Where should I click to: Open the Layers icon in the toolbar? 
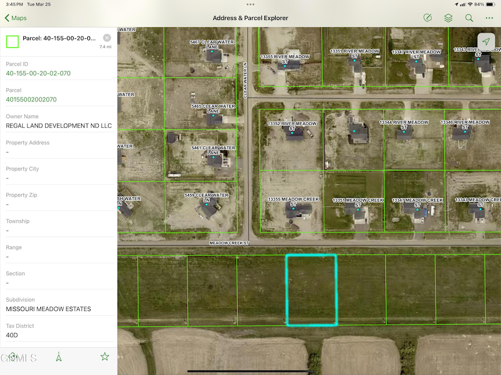coord(449,18)
